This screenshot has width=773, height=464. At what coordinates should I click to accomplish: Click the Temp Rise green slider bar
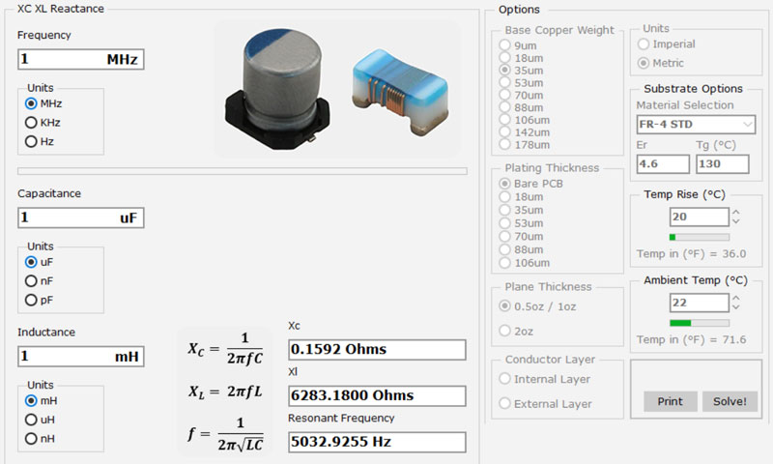(x=699, y=237)
